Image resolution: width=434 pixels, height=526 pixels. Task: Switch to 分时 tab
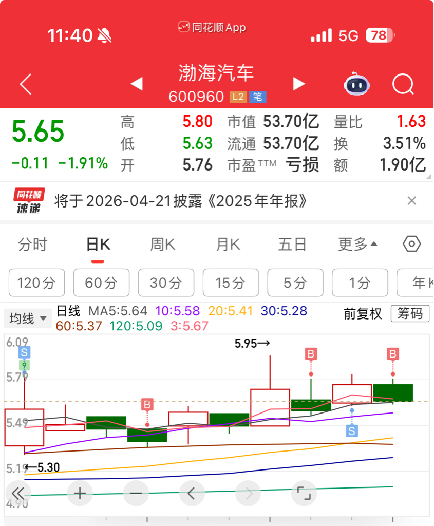coord(32,244)
